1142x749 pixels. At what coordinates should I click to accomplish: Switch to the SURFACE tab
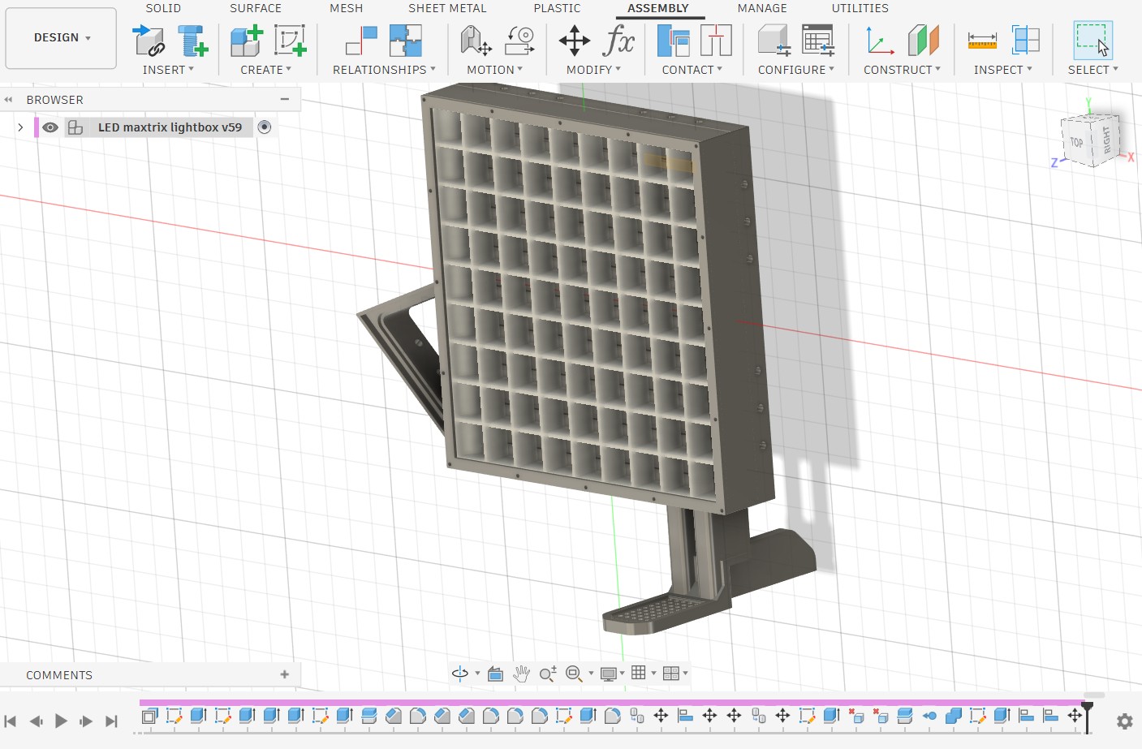pyautogui.click(x=256, y=8)
